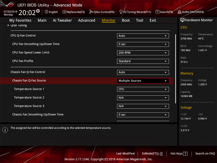Click the info circle icon
The width and height of the screenshot is (217, 163).
(5, 130)
